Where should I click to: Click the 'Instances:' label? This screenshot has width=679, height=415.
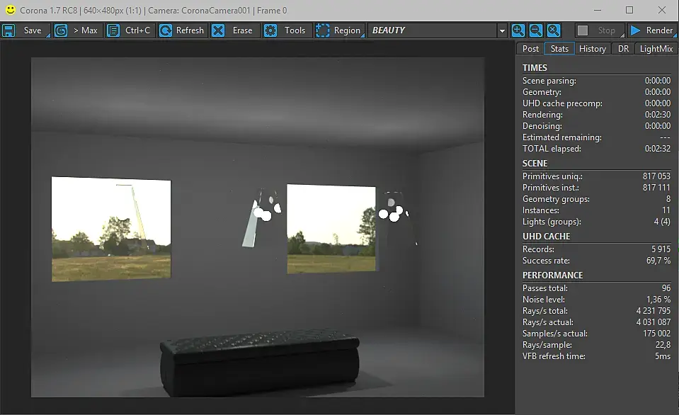(540, 210)
